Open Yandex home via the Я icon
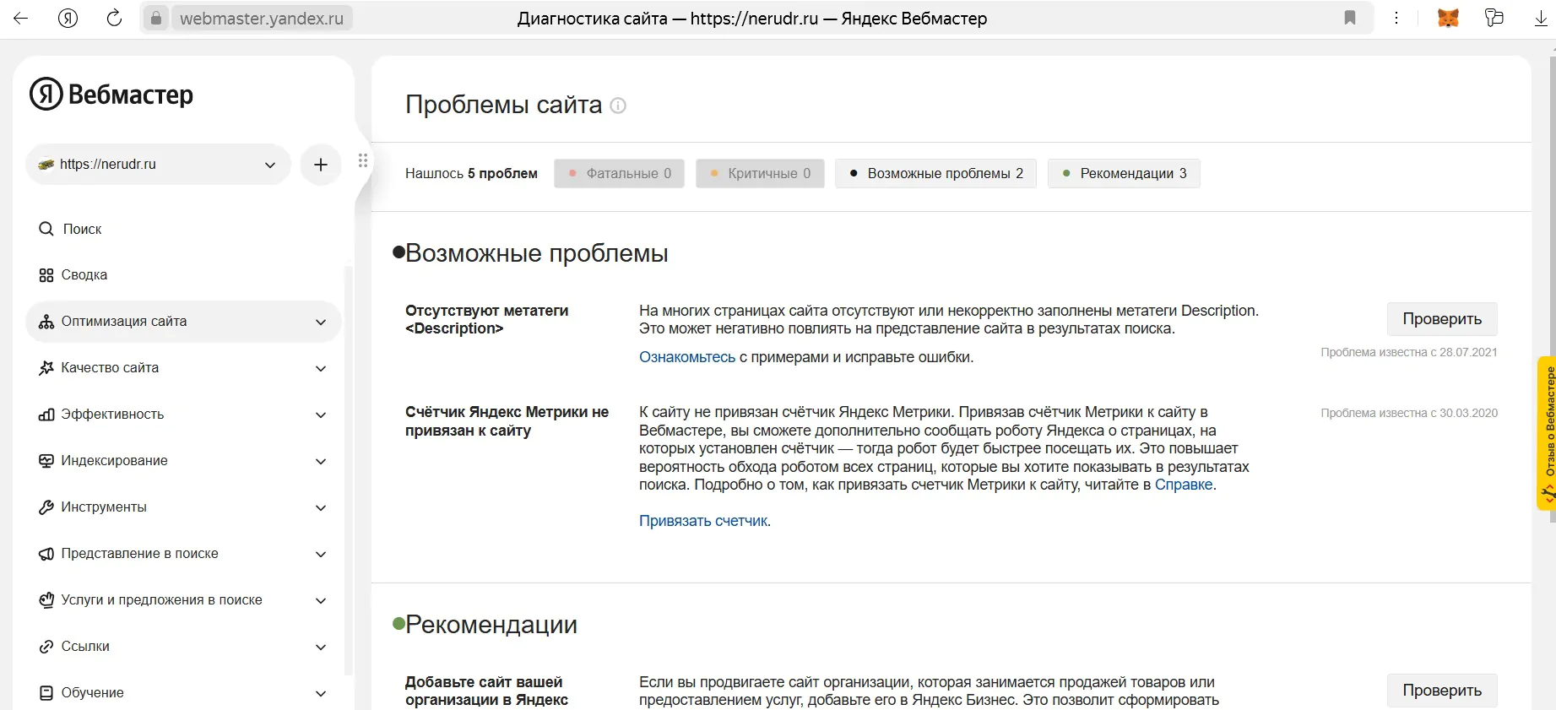 pyautogui.click(x=68, y=18)
